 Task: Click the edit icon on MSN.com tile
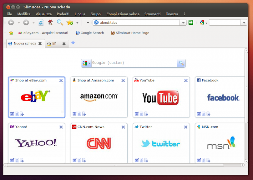coord(199,160)
